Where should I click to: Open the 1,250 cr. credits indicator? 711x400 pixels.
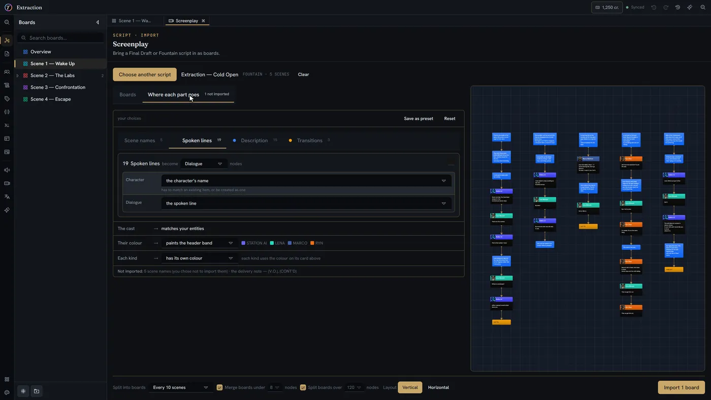pyautogui.click(x=607, y=8)
